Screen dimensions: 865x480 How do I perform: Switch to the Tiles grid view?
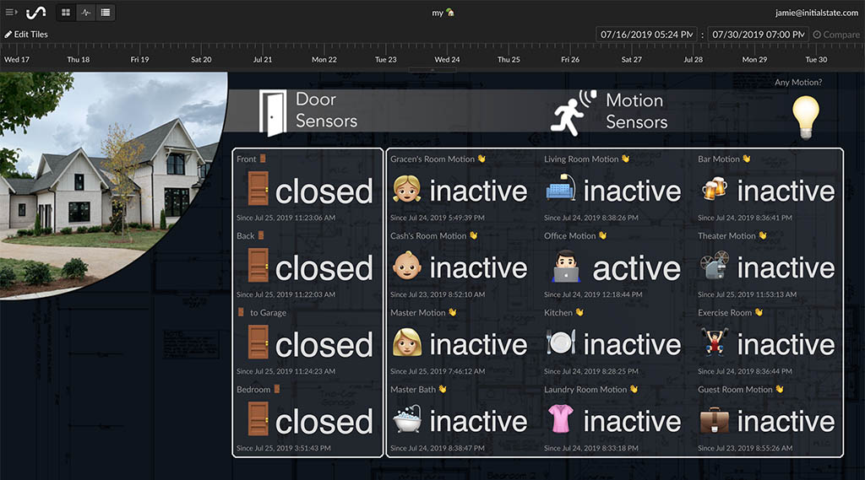[x=67, y=13]
